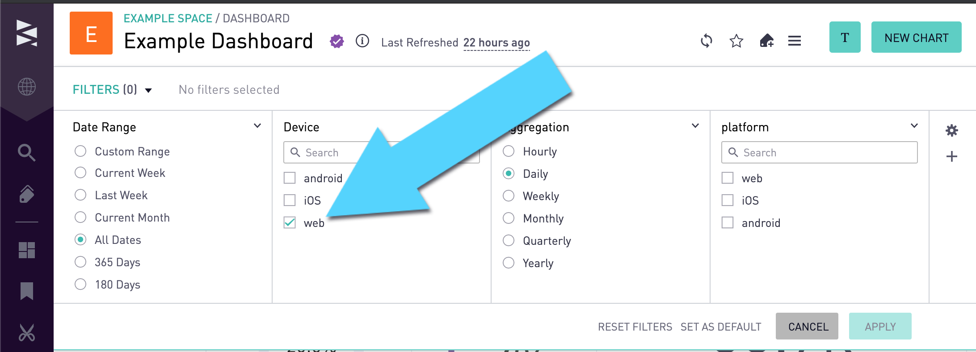Collapse the platform filter section
Image resolution: width=976 pixels, height=352 pixels.
point(913,126)
